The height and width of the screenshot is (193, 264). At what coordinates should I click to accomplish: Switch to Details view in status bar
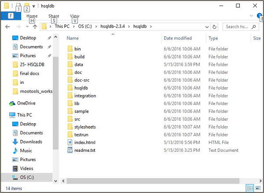[x=250, y=188]
